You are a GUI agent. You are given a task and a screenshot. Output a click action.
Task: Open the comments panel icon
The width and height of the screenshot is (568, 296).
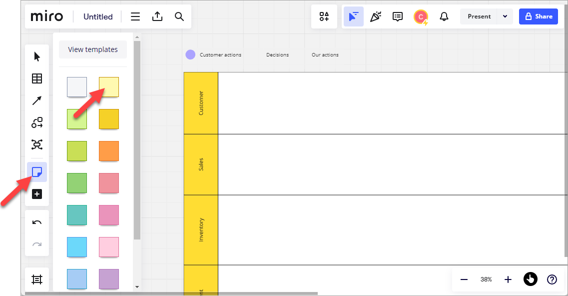pyautogui.click(x=398, y=16)
